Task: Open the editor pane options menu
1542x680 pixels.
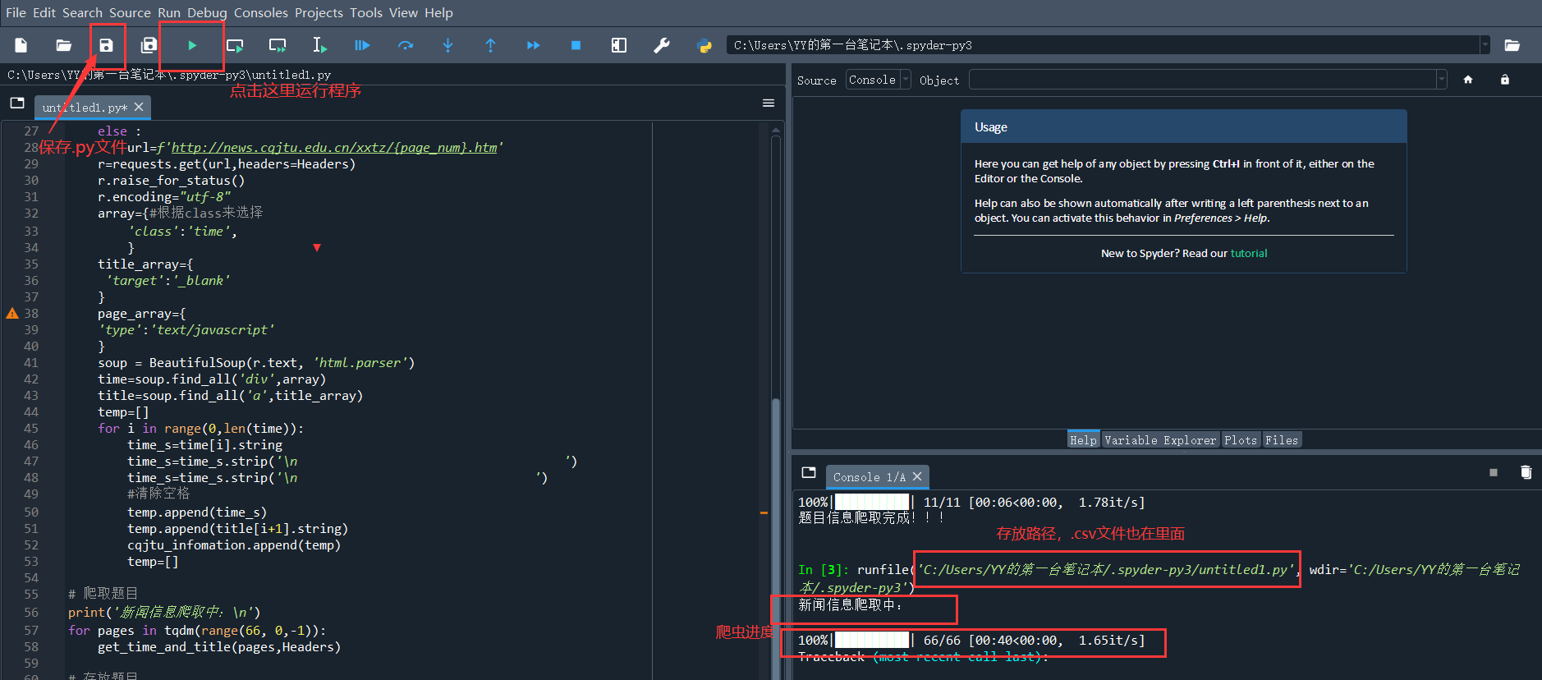Action: click(769, 103)
